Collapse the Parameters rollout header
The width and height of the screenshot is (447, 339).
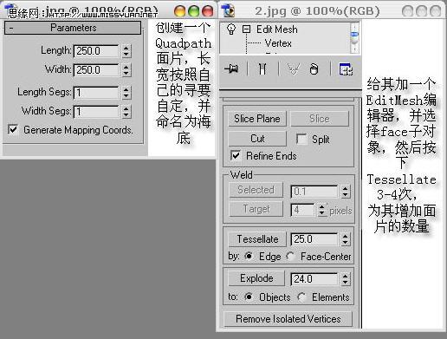73,28
